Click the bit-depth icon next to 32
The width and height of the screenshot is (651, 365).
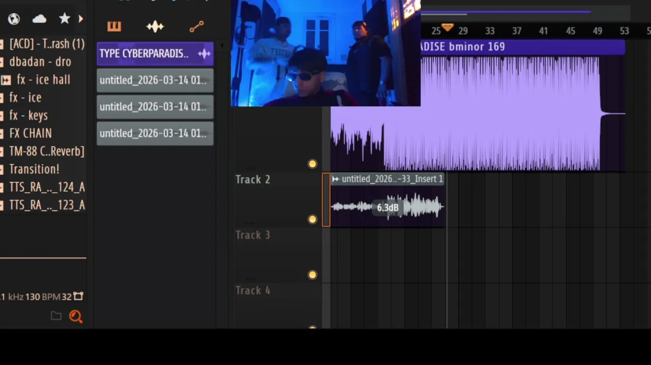[x=78, y=296]
